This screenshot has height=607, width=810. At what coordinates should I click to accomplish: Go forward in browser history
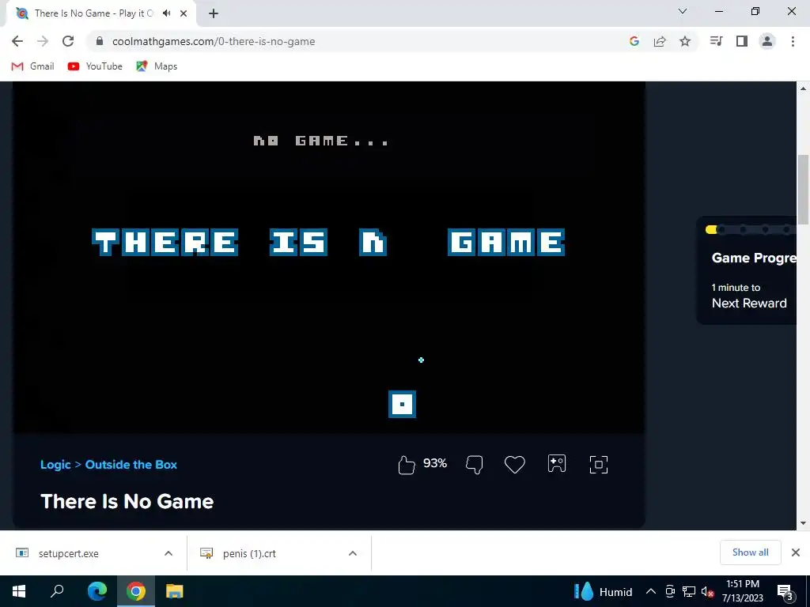[x=43, y=41]
